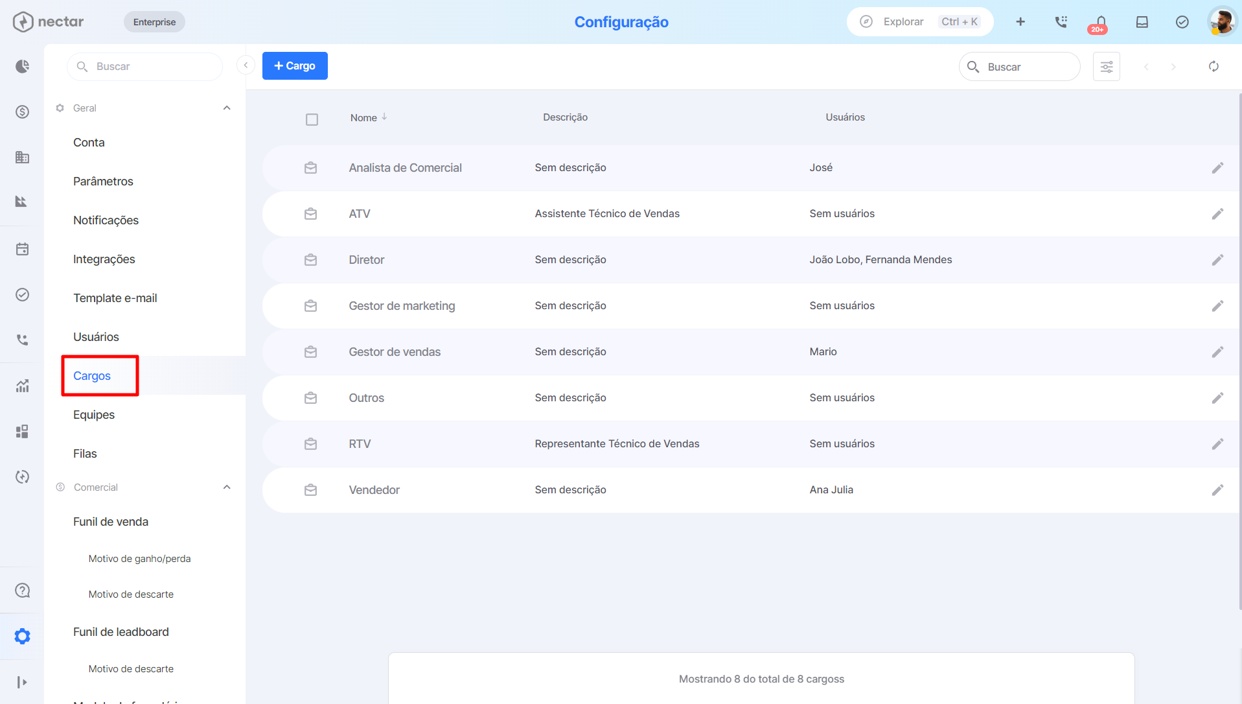The width and height of the screenshot is (1242, 704).
Task: Open Template e-mail settings
Action: 115,298
